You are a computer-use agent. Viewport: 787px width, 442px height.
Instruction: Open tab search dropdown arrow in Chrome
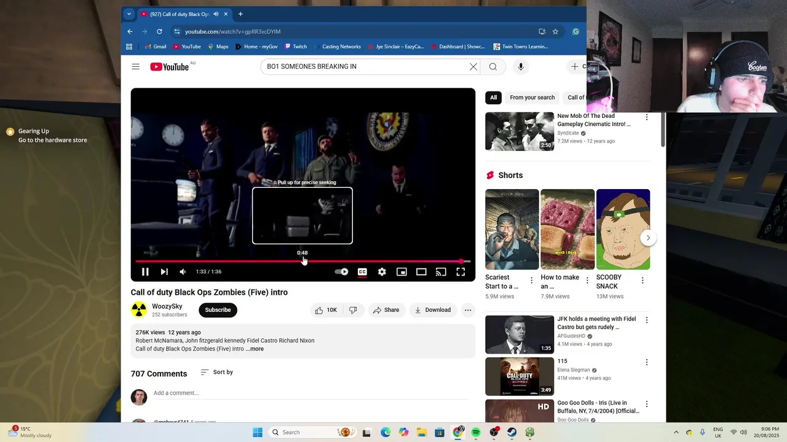pos(129,14)
